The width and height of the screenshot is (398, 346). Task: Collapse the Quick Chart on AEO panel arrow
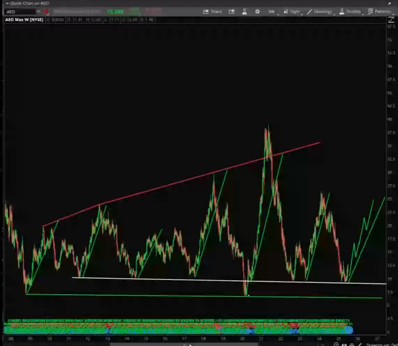click(x=7, y=4)
